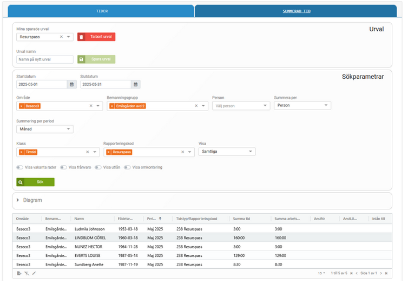This screenshot has height=285, width=408.
Task: Click the green Sök button
Action: point(36,182)
